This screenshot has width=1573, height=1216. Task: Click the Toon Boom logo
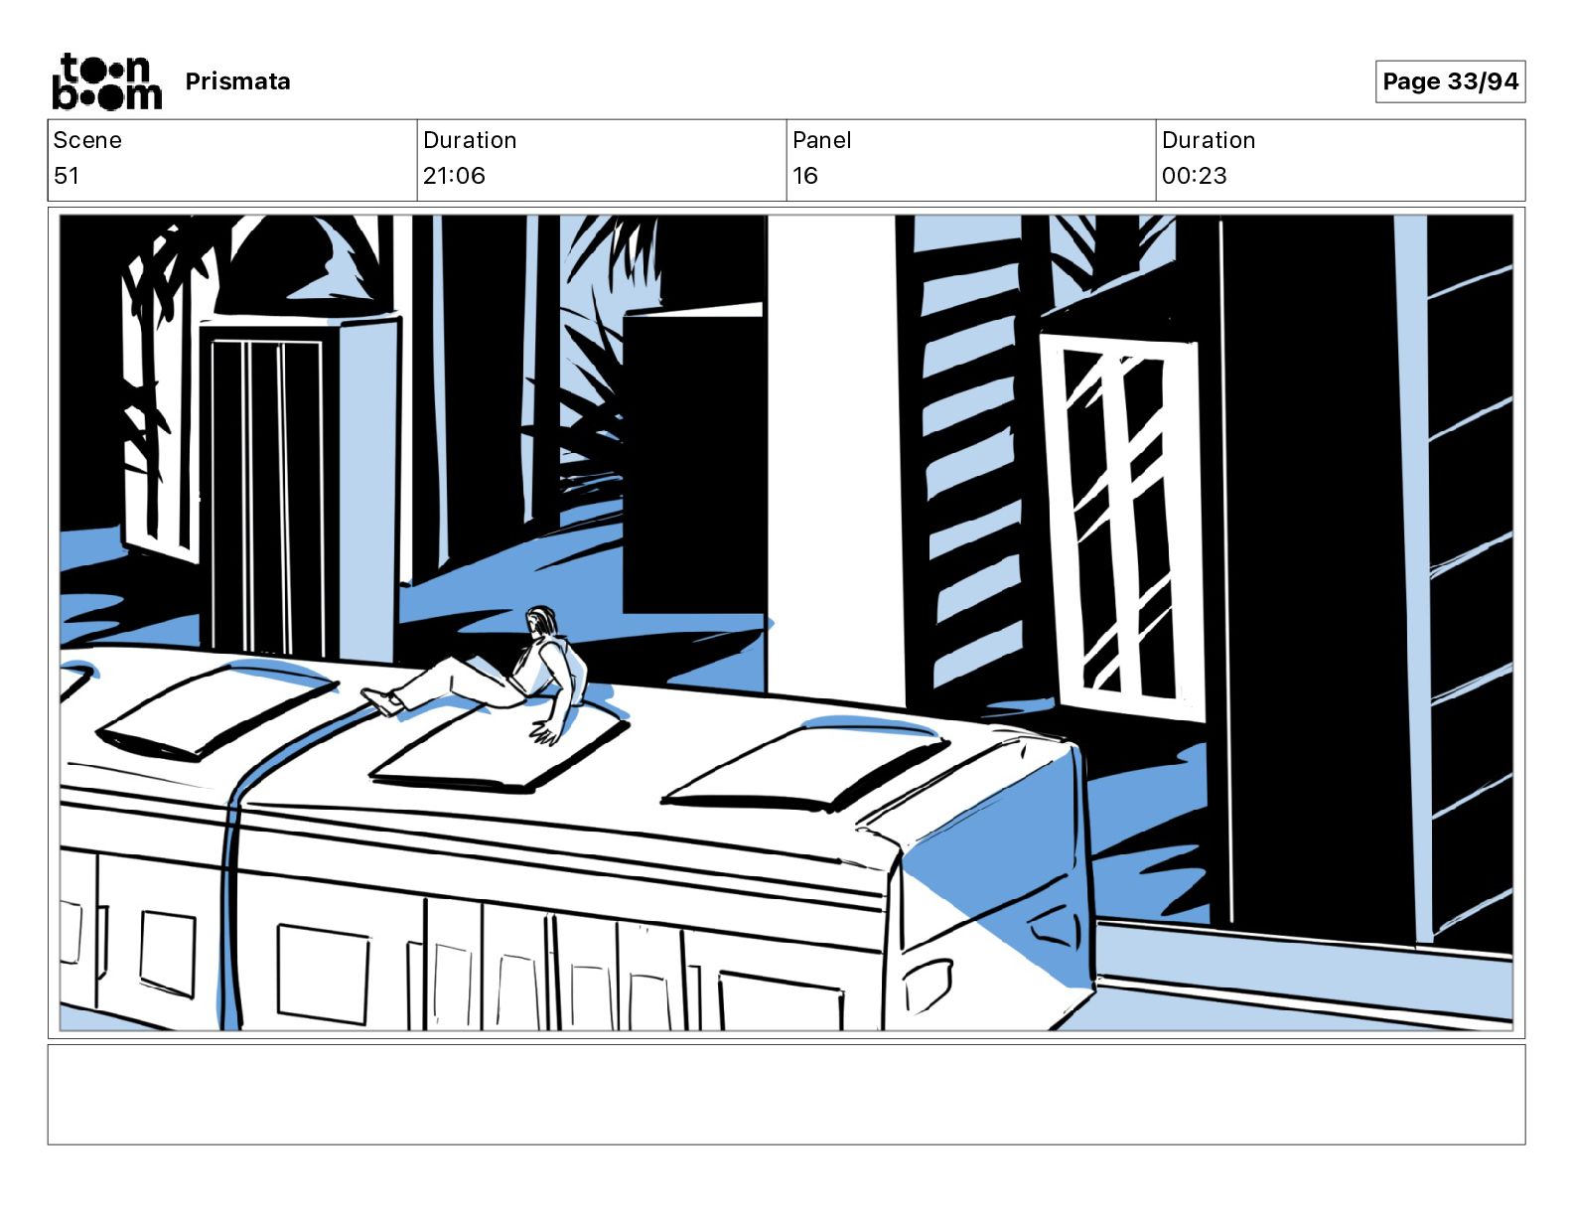coord(106,81)
